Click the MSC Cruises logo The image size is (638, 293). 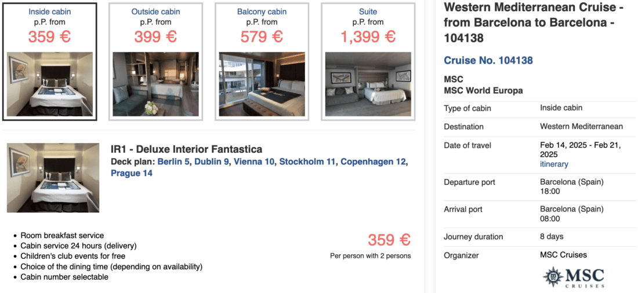pyautogui.click(x=573, y=277)
